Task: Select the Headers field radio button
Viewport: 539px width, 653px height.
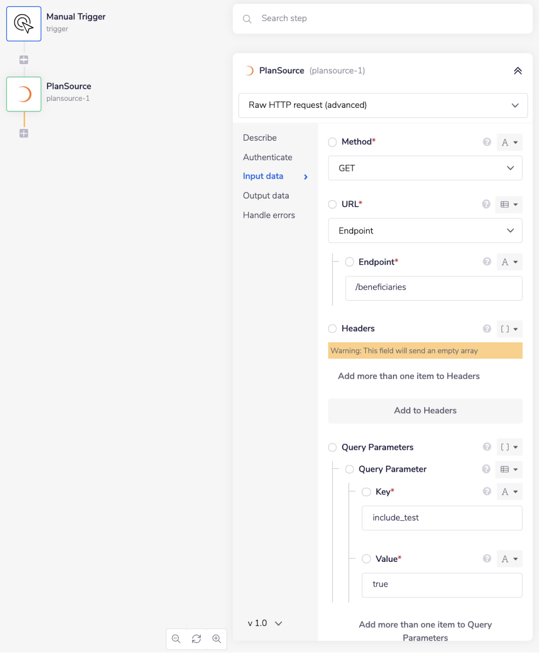Action: click(x=333, y=328)
